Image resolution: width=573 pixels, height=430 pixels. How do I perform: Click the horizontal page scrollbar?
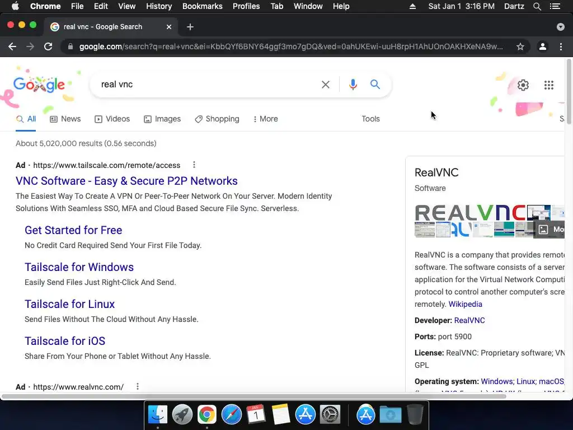coord(253,396)
